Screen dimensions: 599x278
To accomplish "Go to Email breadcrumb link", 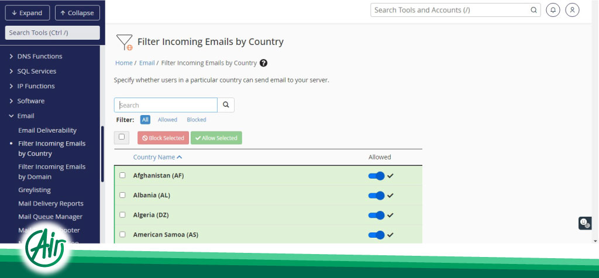I will pyautogui.click(x=147, y=63).
